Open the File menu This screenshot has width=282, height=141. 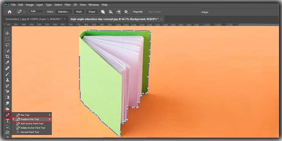coord(13,5)
